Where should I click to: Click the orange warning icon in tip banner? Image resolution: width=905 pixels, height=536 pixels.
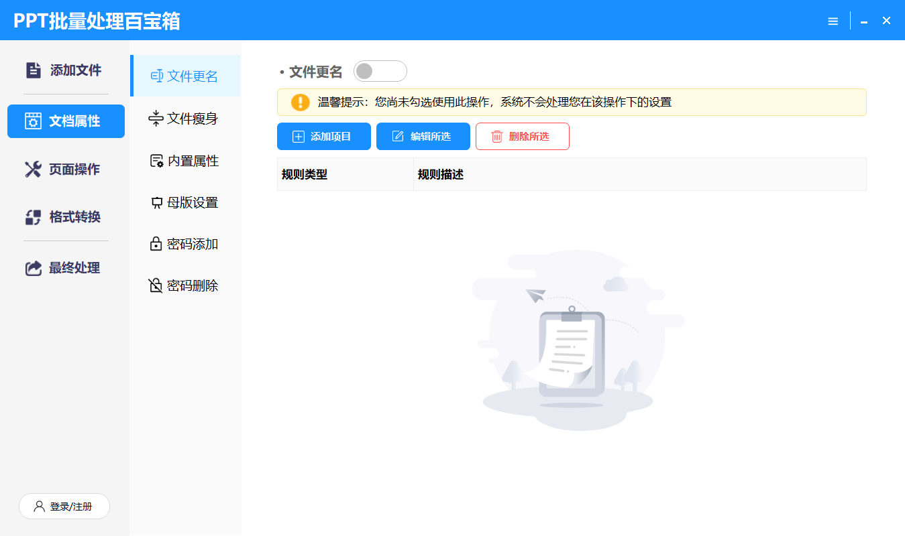tap(300, 103)
